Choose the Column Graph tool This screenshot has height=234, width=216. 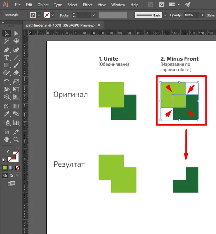coord(16,123)
